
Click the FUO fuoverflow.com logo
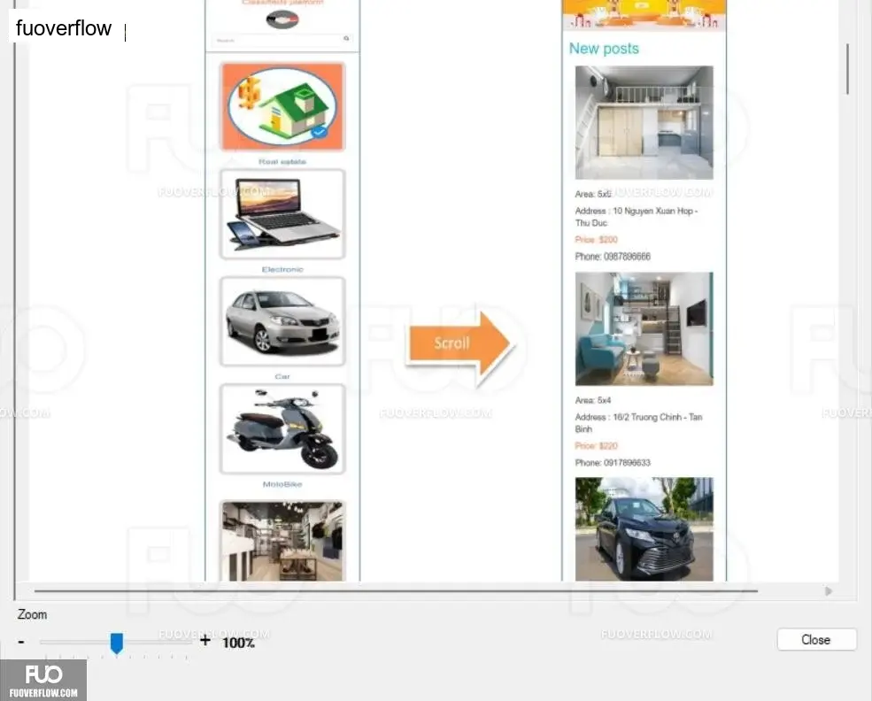[x=43, y=680]
